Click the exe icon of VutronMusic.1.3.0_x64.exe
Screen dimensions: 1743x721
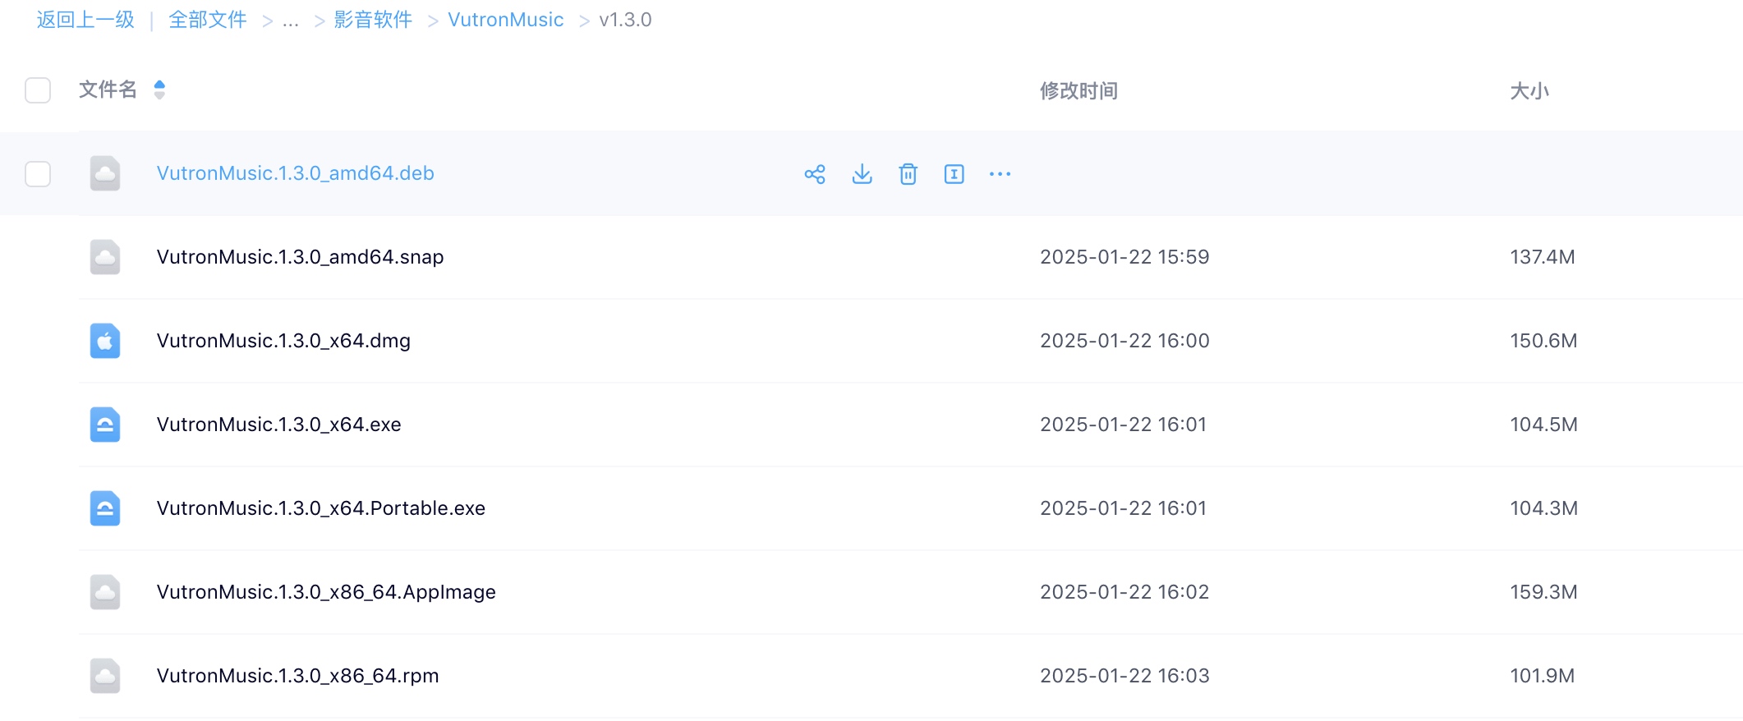[105, 425]
